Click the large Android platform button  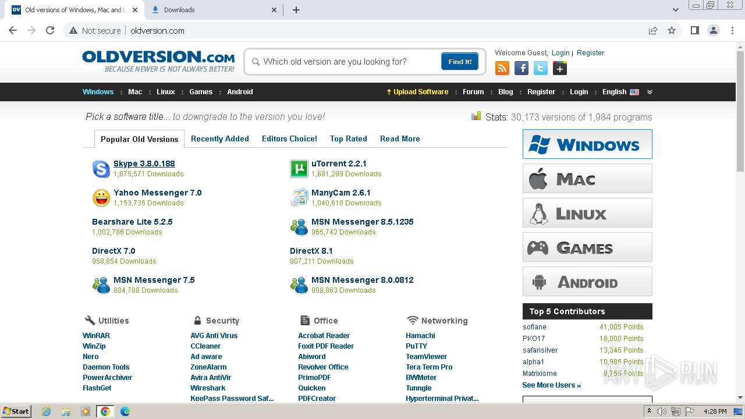click(587, 281)
